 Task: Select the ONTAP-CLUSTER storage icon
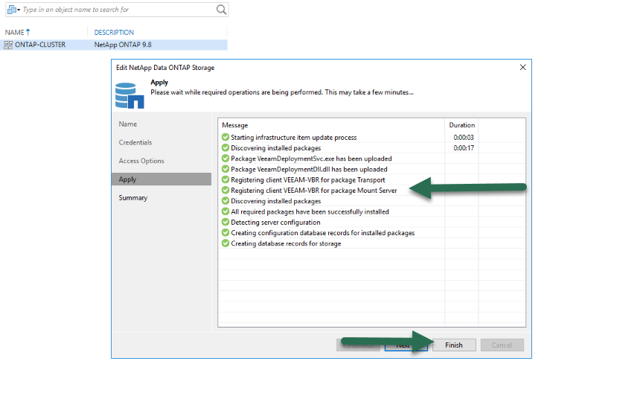(8, 45)
